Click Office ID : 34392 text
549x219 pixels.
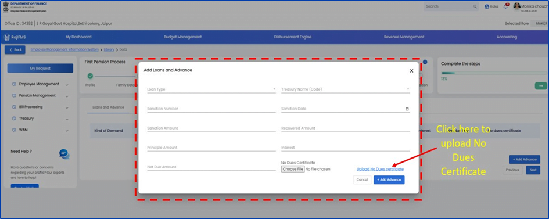click(x=19, y=23)
